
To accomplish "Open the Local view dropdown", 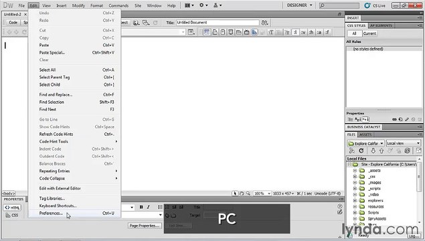I will 404,143.
